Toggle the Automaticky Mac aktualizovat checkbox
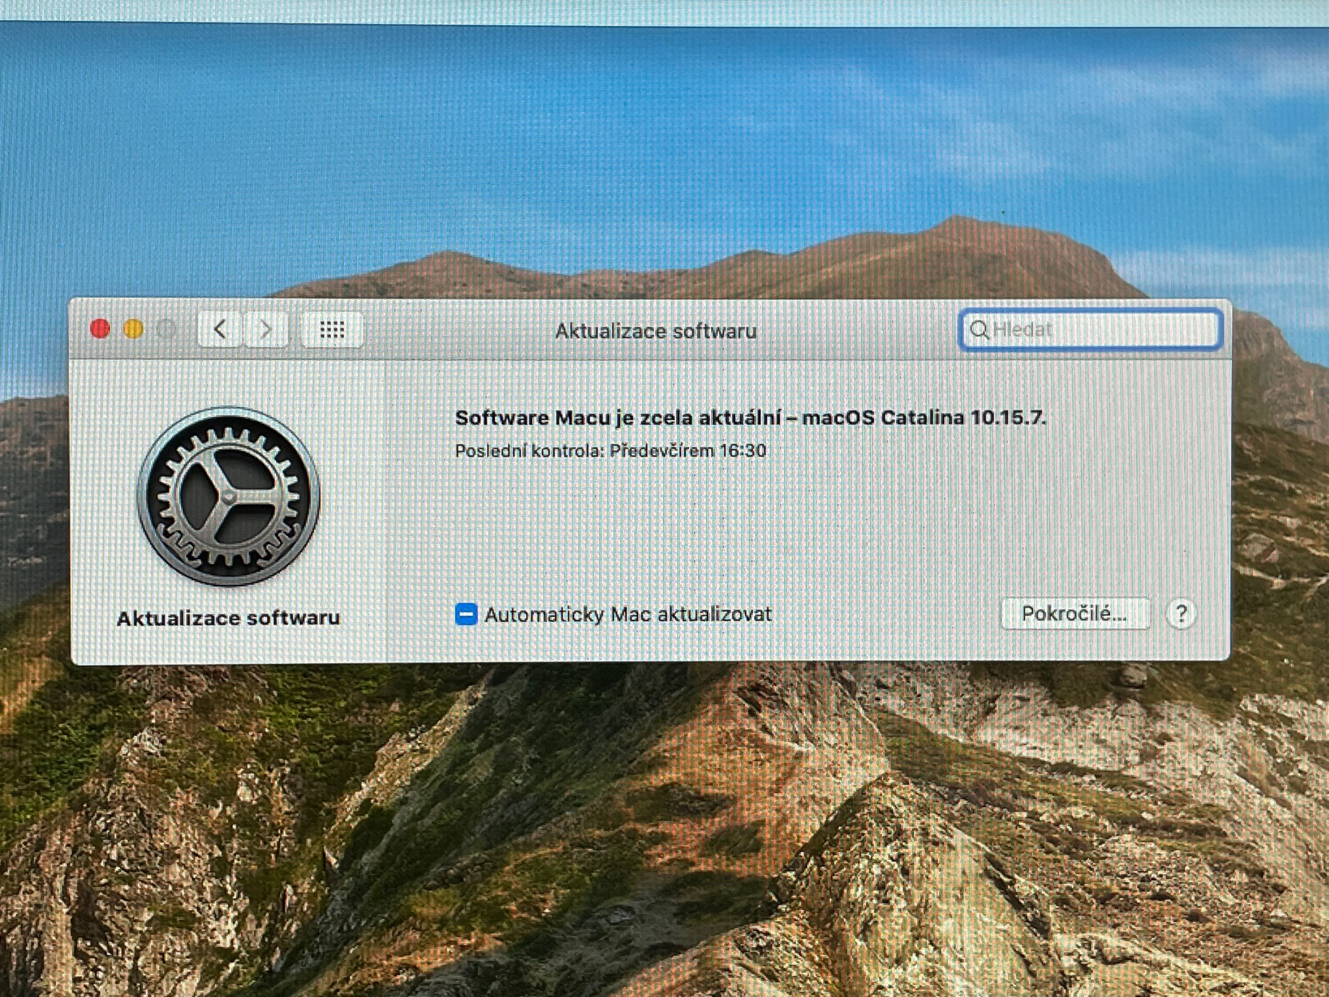Screen dimensions: 1329x997 tap(466, 614)
